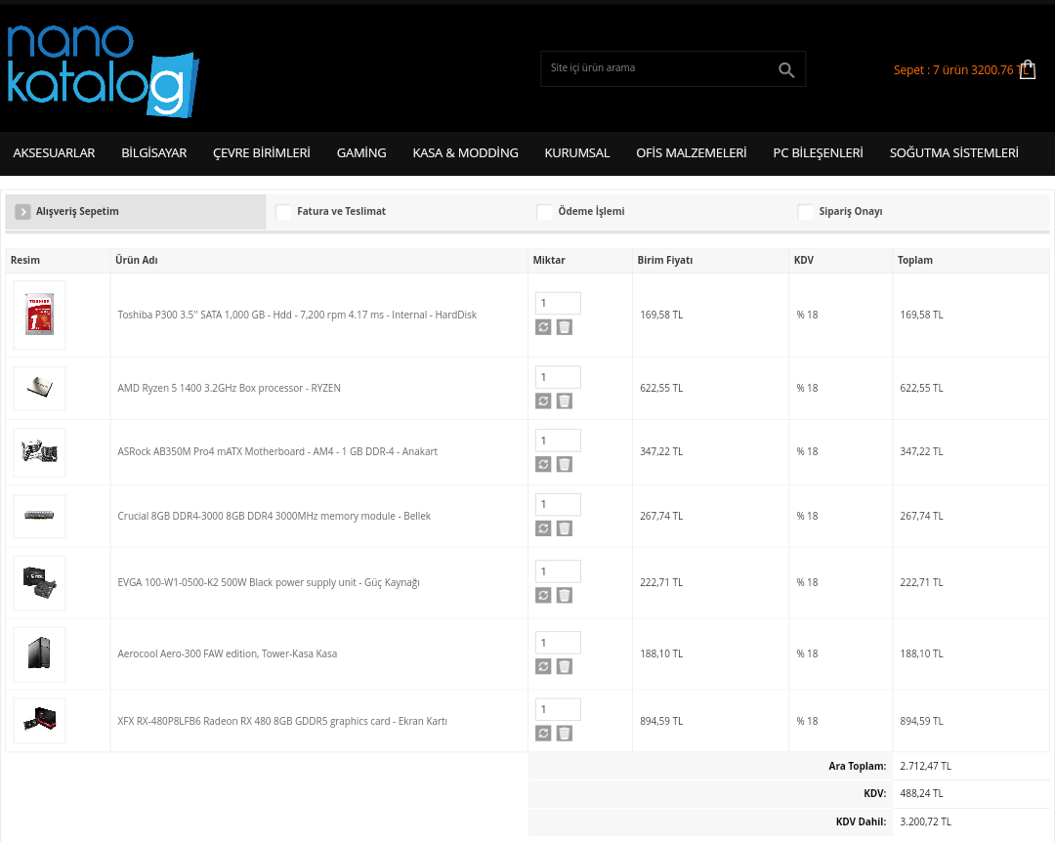Click the 2.712,47 TL Ara Toplam value
The image size is (1055, 842).
(x=925, y=766)
